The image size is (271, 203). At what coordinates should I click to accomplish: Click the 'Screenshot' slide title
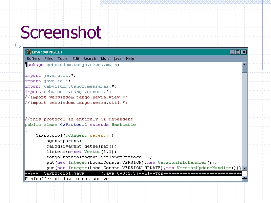[x=61, y=32]
